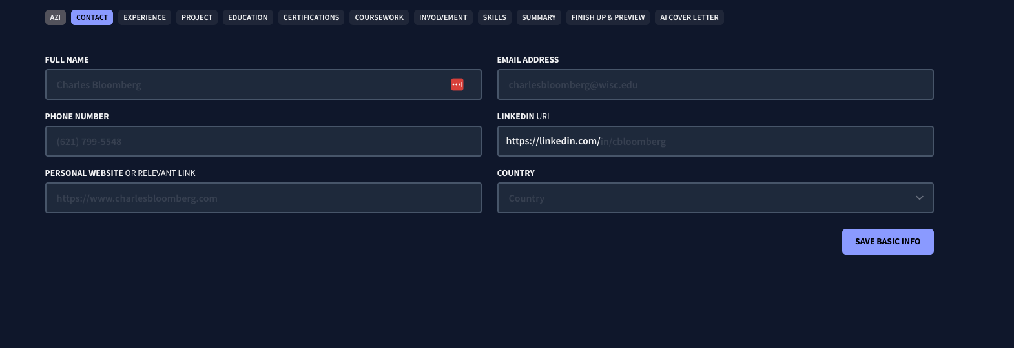Image resolution: width=1014 pixels, height=348 pixels.
Task: Switch to Finish Up & Preview tab
Action: click(x=608, y=17)
